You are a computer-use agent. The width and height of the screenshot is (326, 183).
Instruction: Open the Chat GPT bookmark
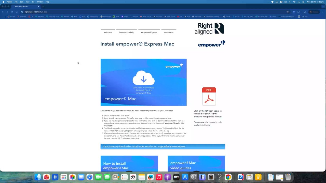point(303,17)
